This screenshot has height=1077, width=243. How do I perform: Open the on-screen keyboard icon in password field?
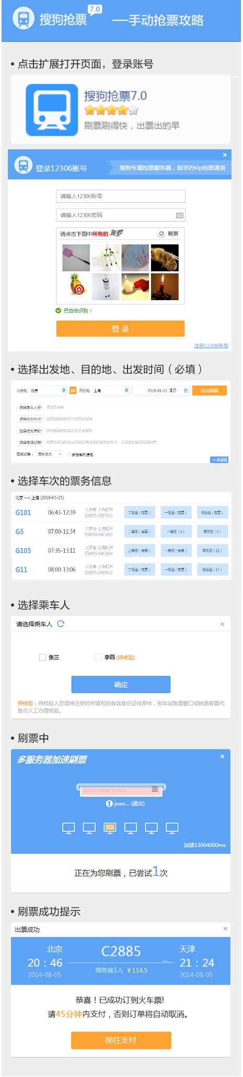(180, 215)
